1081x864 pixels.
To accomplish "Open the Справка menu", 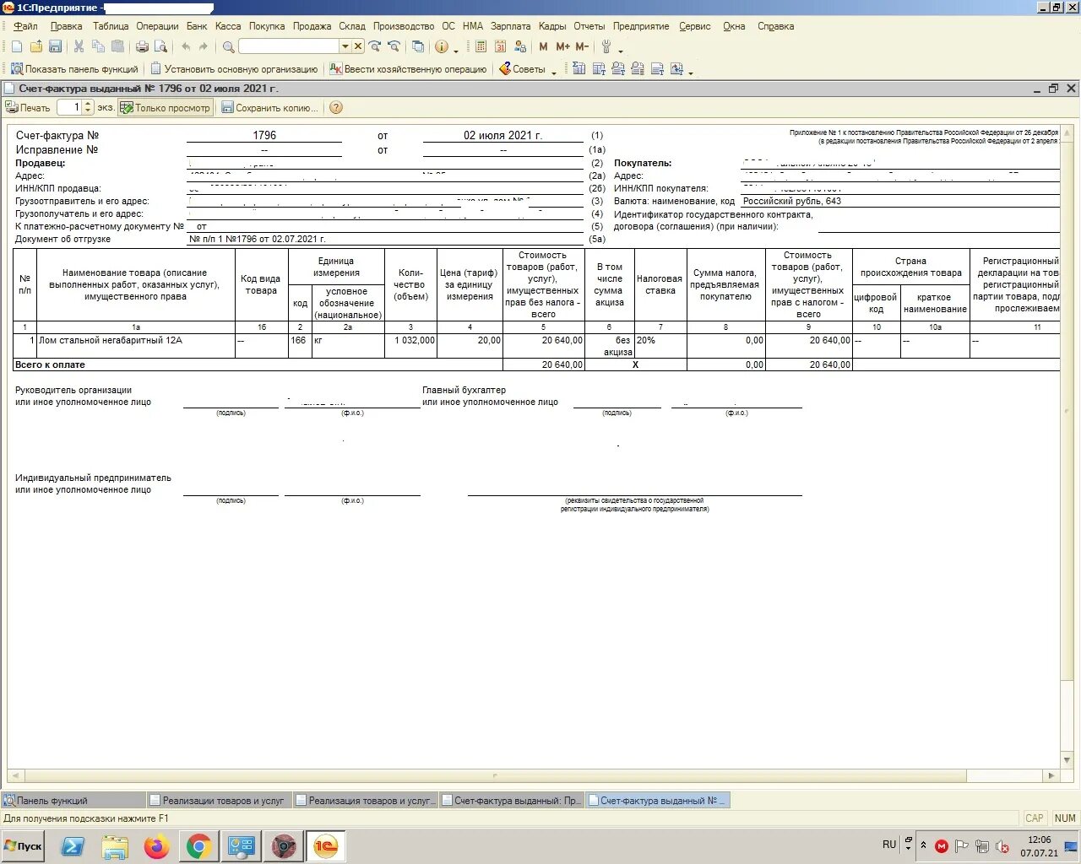I will pos(775,26).
